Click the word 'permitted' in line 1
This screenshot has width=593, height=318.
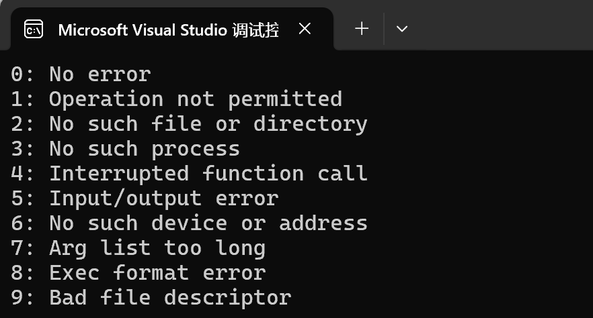(x=285, y=100)
